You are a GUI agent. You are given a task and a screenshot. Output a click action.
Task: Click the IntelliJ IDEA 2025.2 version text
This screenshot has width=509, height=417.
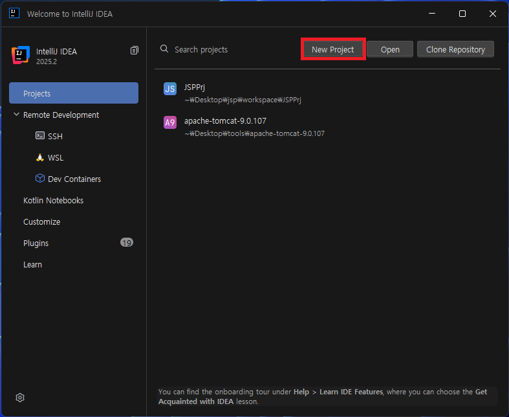(47, 62)
